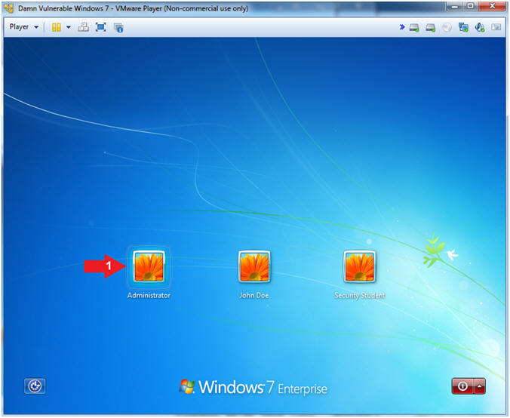The image size is (510, 418).
Task: Click the CD/DVD drive device icon
Action: click(447, 28)
